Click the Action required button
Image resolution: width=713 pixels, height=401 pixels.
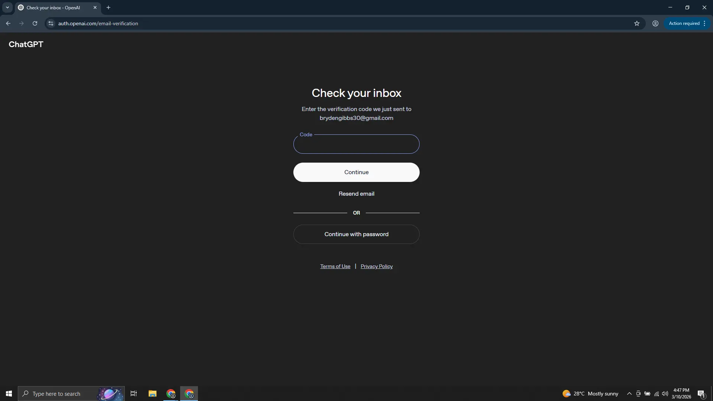(x=684, y=23)
